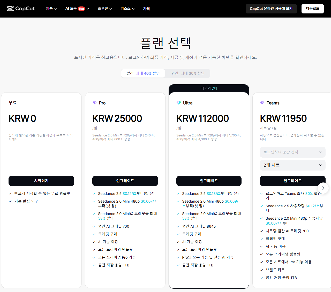Click 기본 편집 도구 feature text

(x=26, y=201)
